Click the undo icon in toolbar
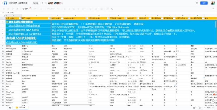 click(4, 9)
